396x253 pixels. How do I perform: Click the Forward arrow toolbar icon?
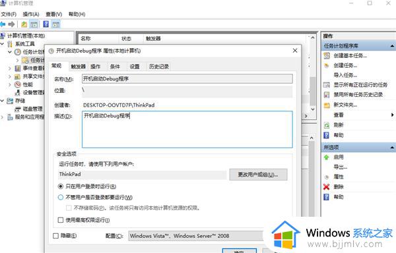[11, 24]
